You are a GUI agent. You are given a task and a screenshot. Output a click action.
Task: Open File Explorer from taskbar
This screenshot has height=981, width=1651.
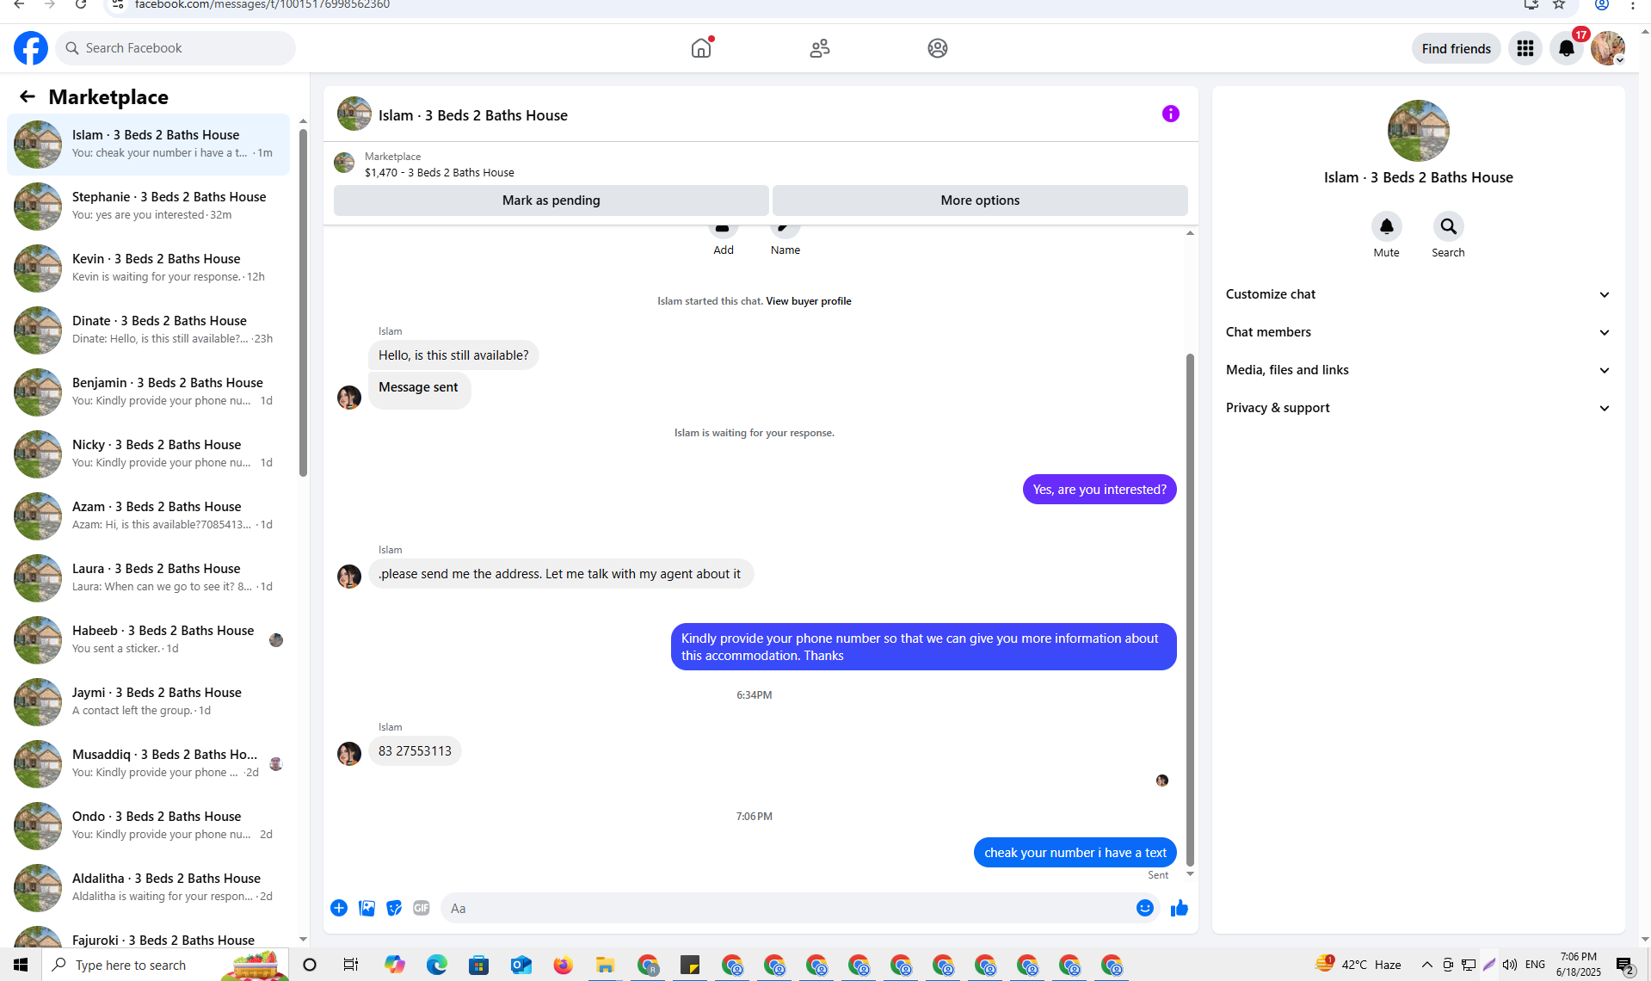point(606,965)
